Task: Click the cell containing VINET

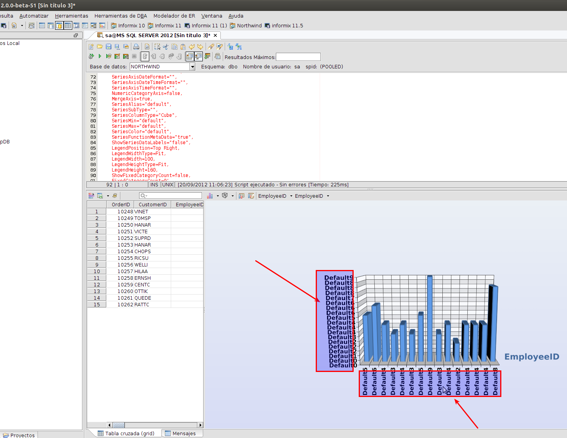Action: 152,212
